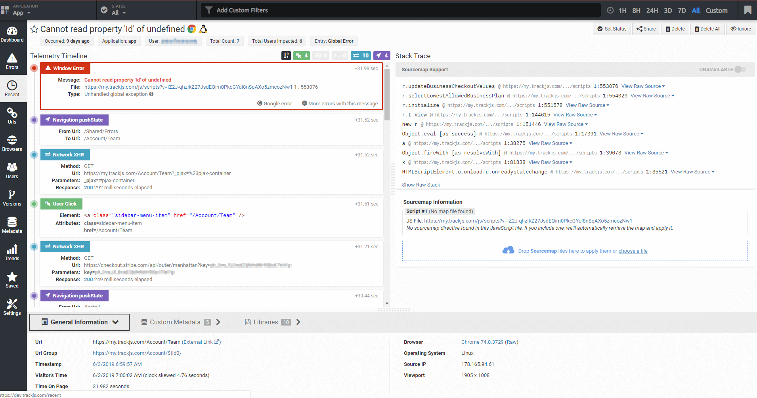Viewport: 757px width, 398px height.
Task: Click Chrome 74.0.3729 Raw browser link
Action: pyautogui.click(x=489, y=342)
